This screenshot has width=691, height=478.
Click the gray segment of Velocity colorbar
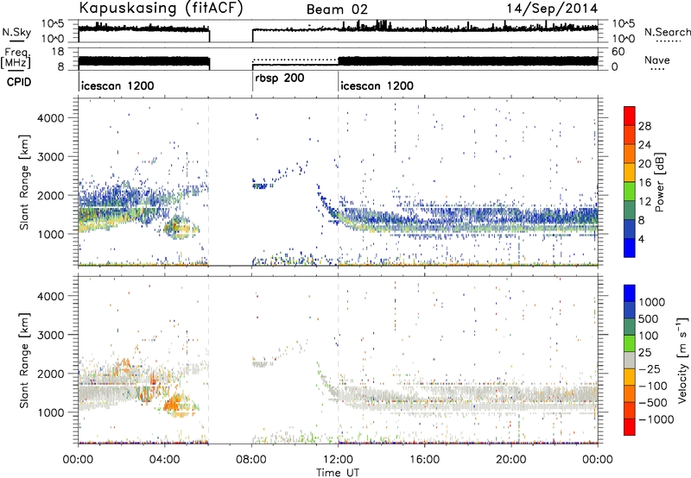coord(630,360)
